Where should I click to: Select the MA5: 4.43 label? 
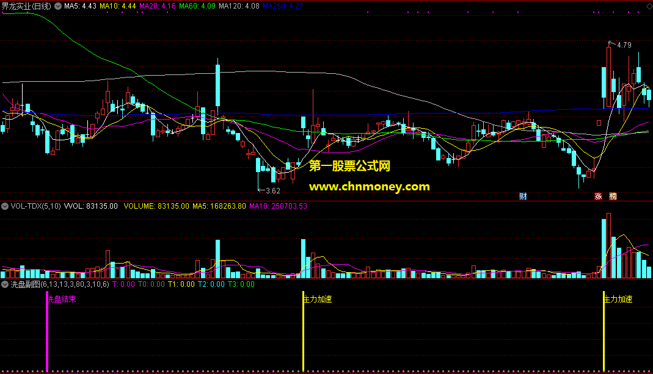(80, 6)
